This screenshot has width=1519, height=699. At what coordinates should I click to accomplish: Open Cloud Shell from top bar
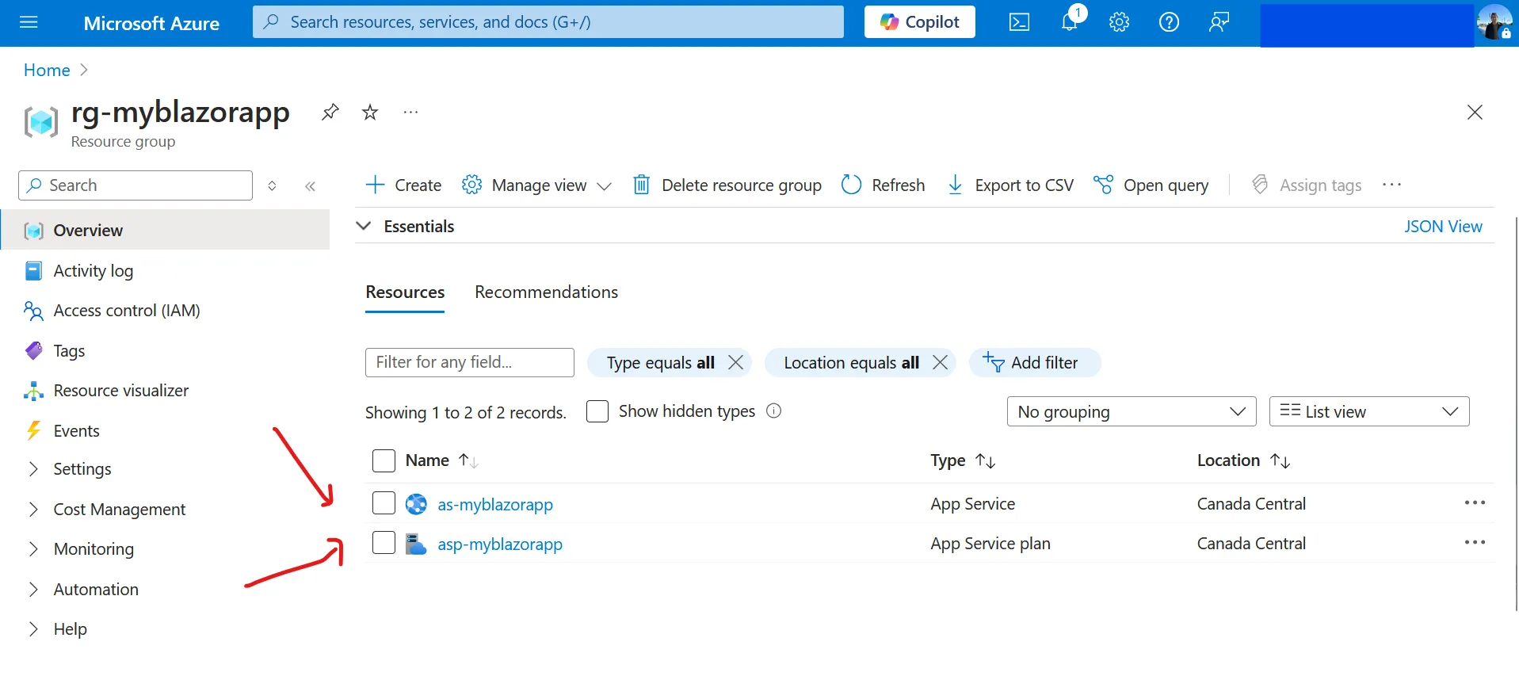[1019, 22]
